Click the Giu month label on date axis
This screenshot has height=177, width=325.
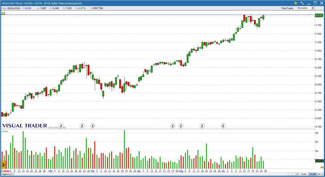pyautogui.click(x=223, y=171)
